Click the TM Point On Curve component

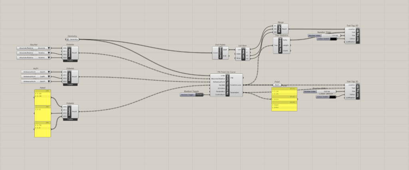pyautogui.click(x=227, y=85)
